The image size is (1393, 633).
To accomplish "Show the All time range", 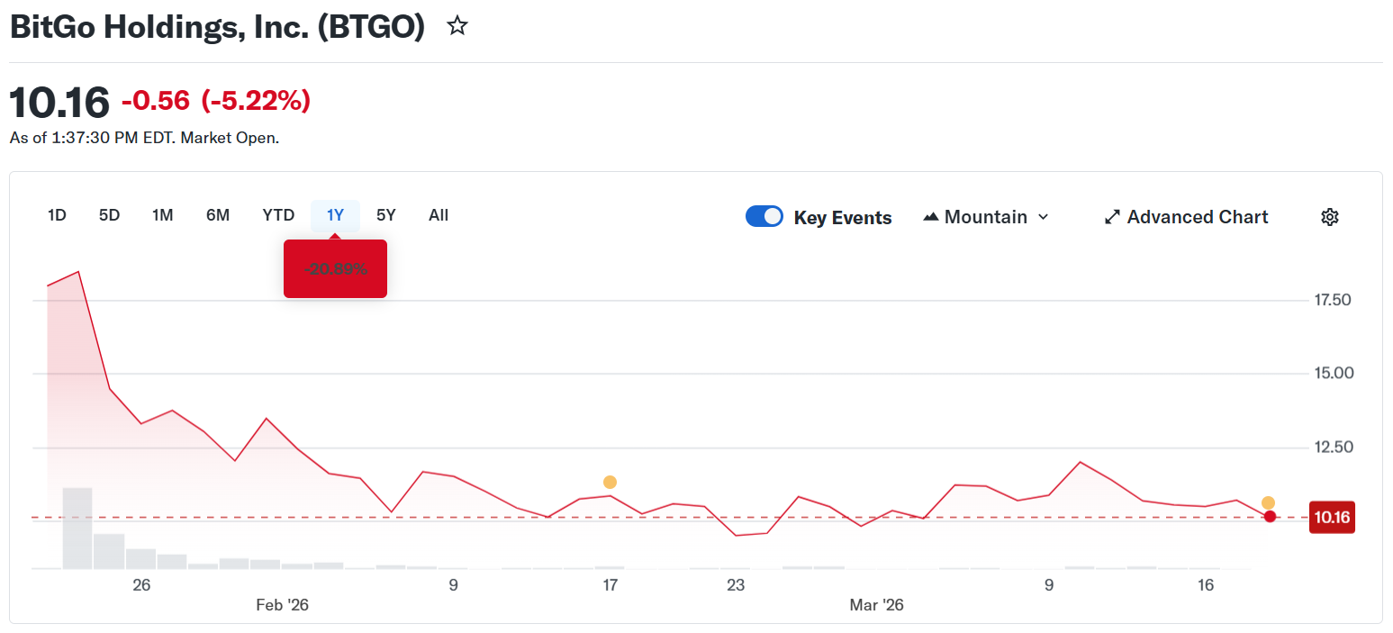I will point(439,215).
